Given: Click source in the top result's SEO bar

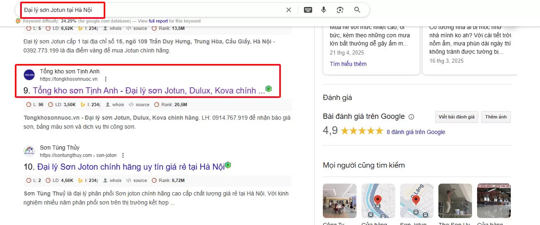Looking at the screenshot, I should coord(137,28).
